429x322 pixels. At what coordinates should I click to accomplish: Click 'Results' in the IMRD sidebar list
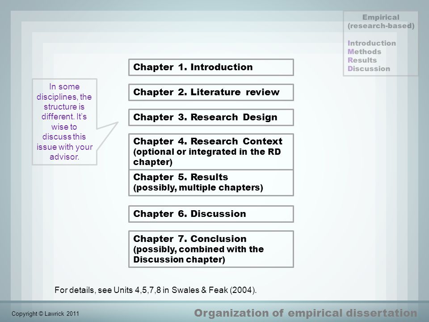(x=362, y=60)
